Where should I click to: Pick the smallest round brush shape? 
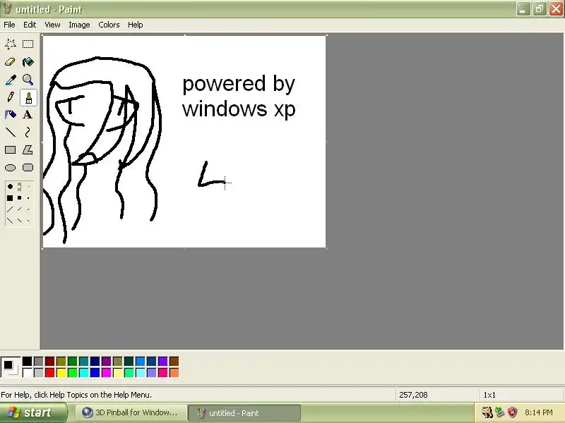tap(28, 187)
